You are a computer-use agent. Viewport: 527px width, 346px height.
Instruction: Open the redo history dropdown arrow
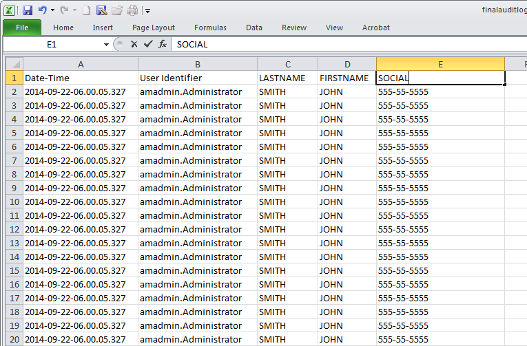74,10
